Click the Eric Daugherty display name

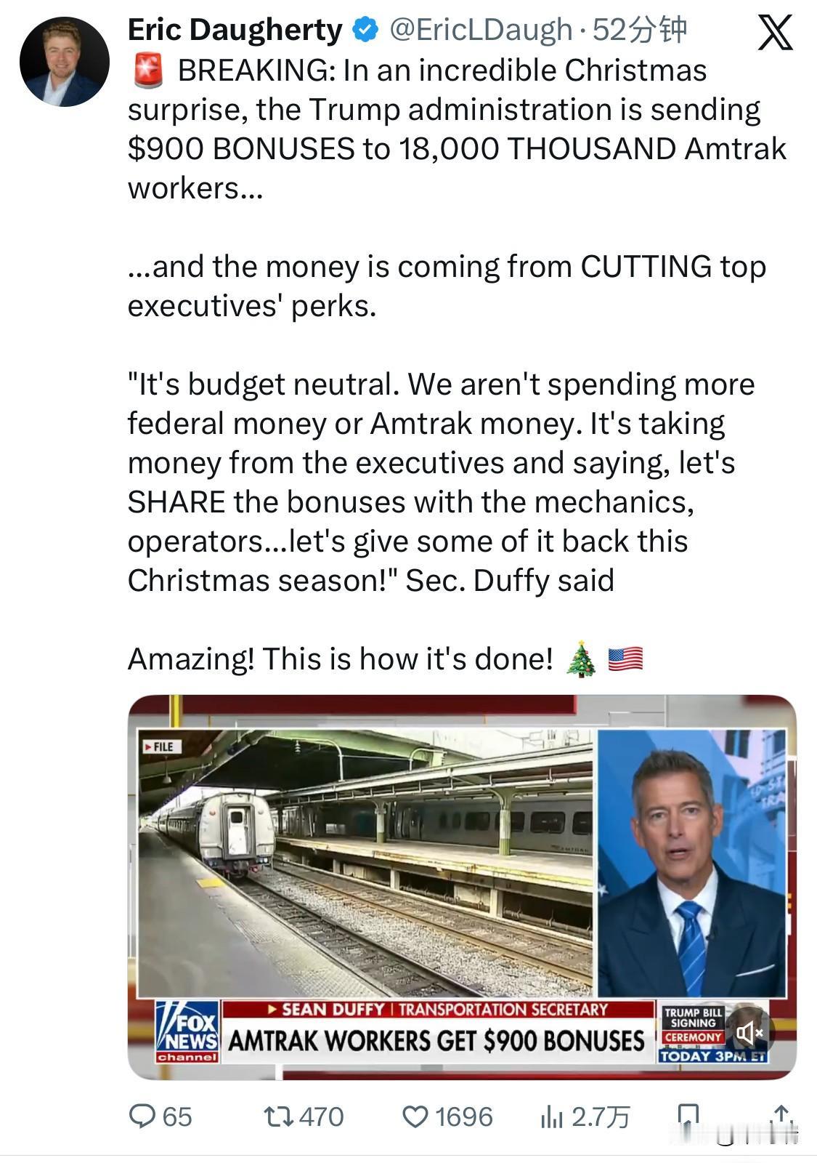click(x=235, y=30)
